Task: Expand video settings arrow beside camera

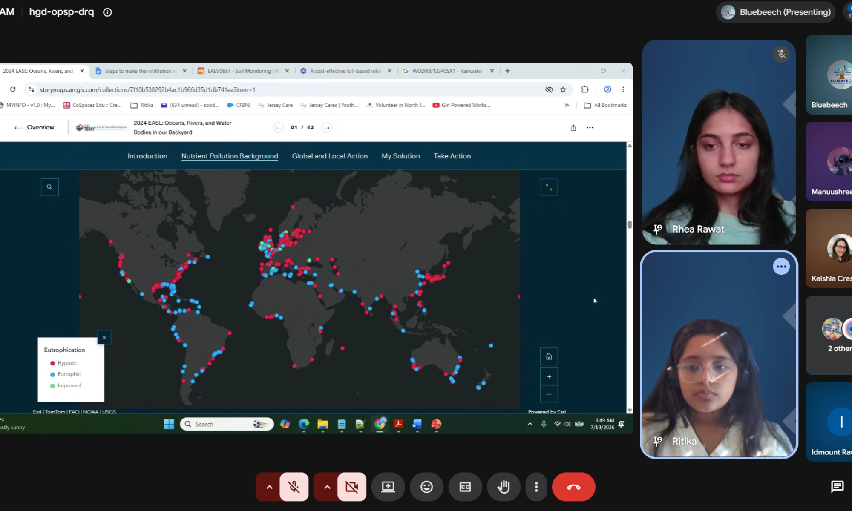Action: pyautogui.click(x=327, y=487)
